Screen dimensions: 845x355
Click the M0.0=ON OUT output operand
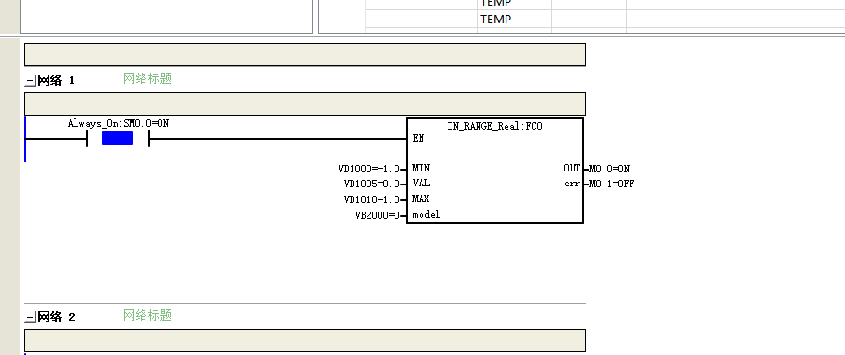609,169
